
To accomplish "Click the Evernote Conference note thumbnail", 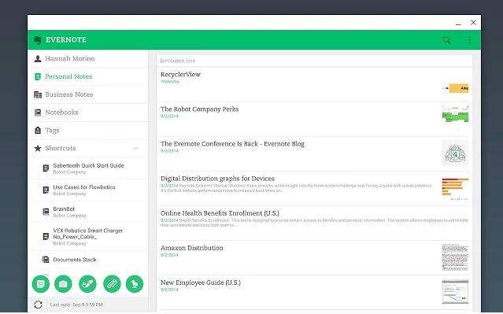I will (455, 153).
